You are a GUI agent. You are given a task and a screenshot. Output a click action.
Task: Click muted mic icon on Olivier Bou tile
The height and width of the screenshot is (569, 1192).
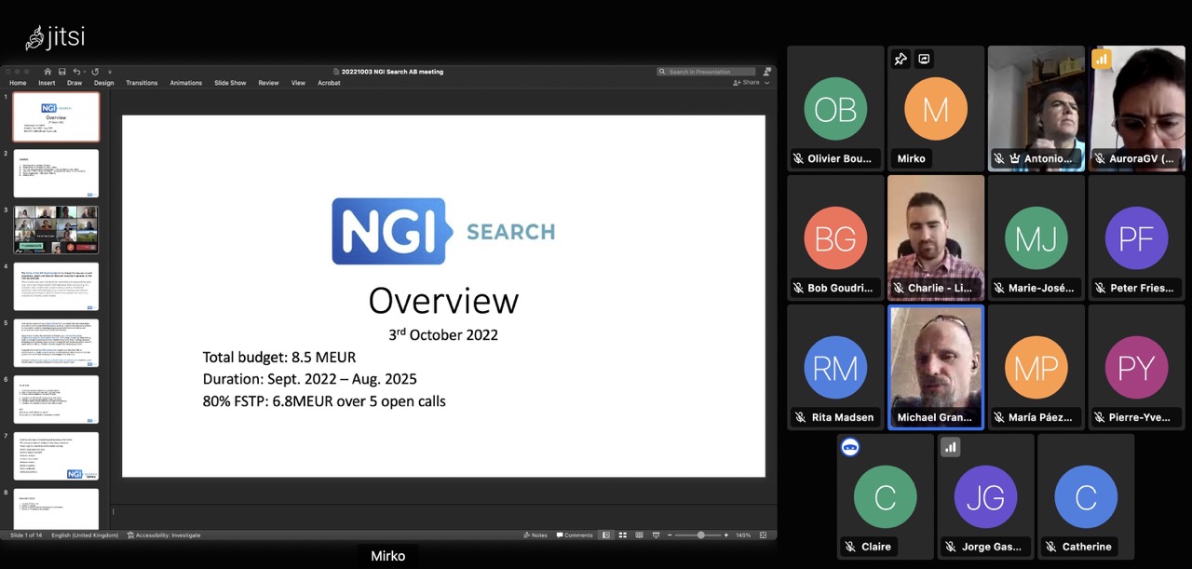click(x=798, y=158)
